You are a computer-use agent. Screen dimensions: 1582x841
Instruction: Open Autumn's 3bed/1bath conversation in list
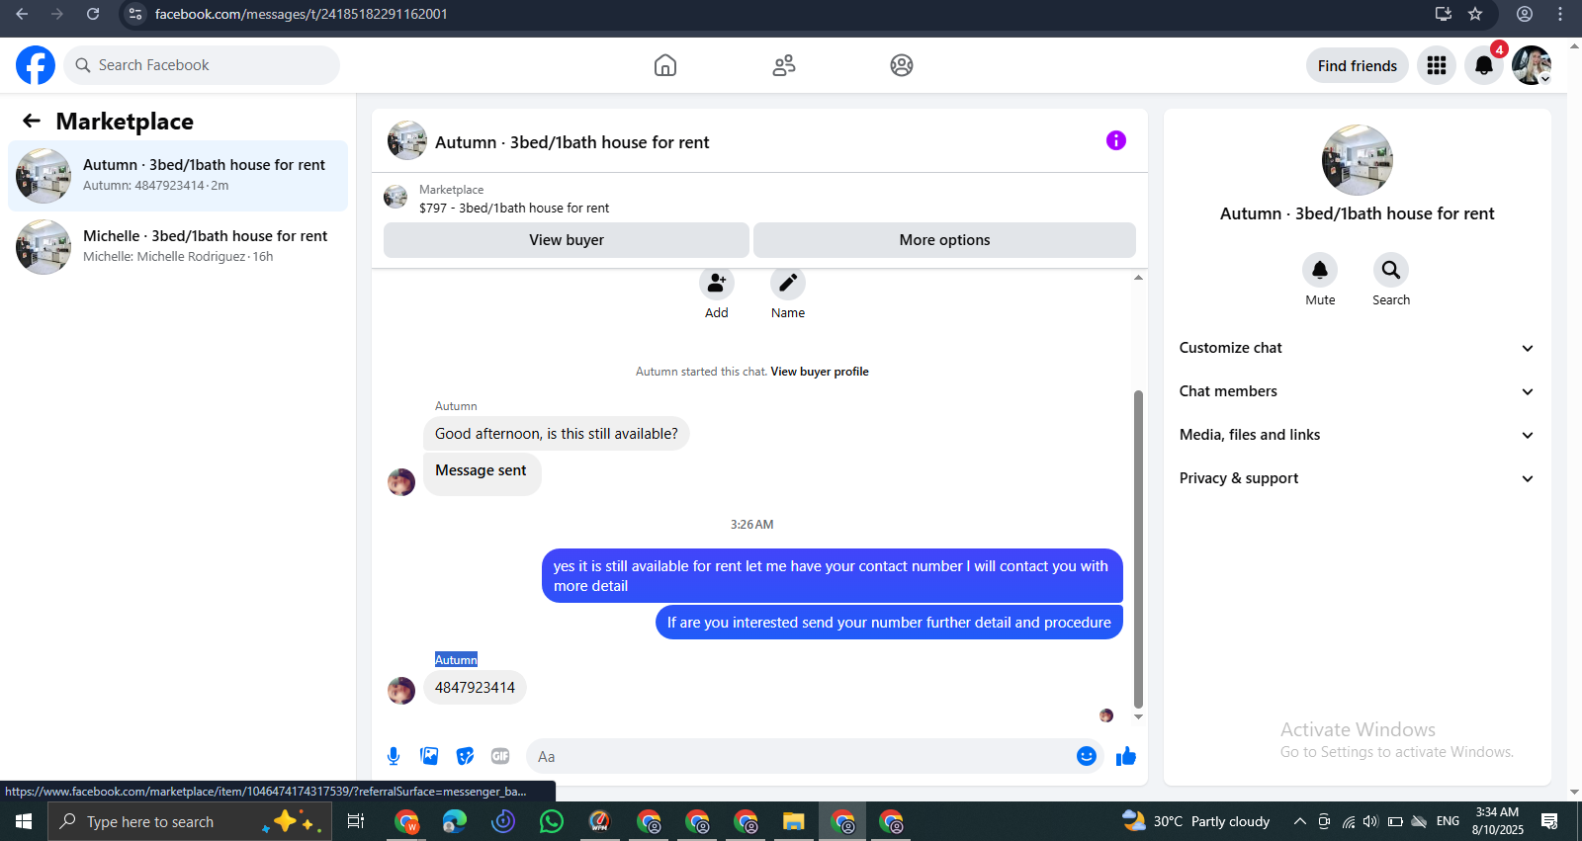[178, 176]
